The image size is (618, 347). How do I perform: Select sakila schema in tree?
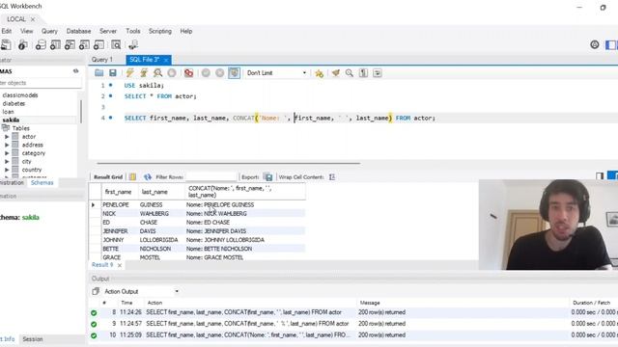(x=11, y=120)
